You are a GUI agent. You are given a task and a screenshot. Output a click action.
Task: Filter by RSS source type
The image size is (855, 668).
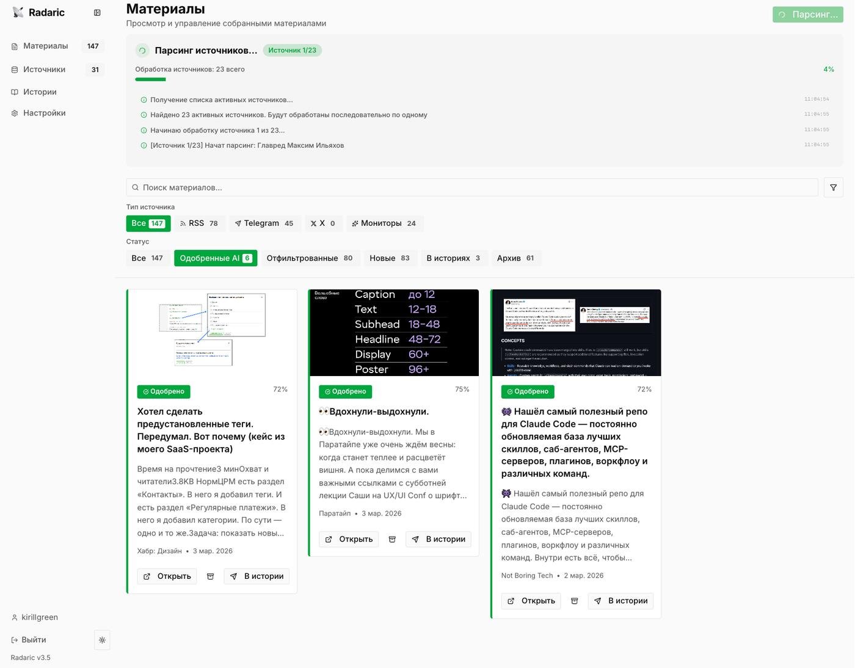(x=198, y=223)
